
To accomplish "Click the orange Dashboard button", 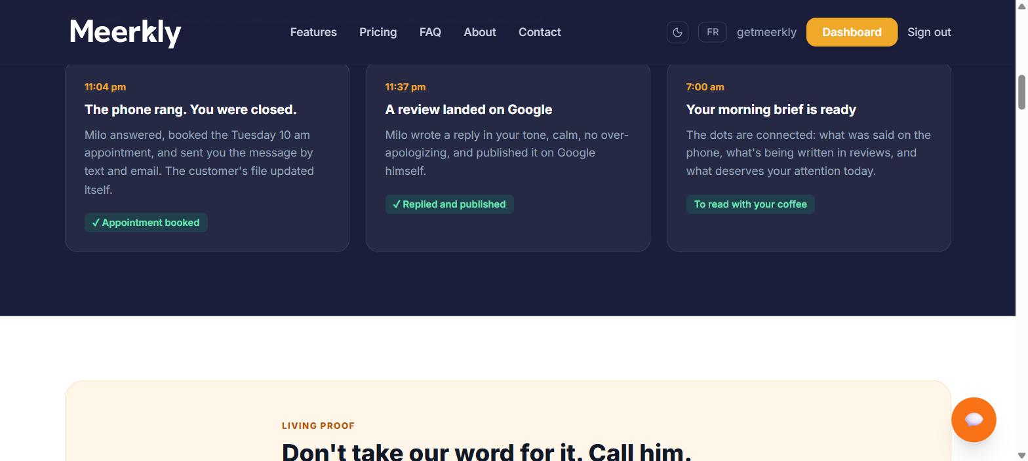I will pos(852,32).
